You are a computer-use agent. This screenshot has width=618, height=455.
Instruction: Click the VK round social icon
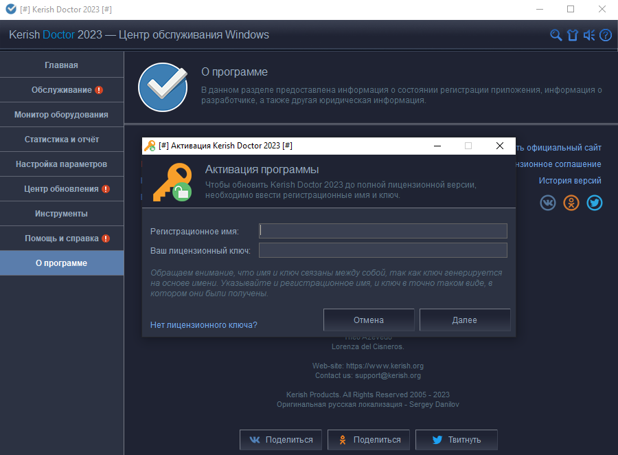pos(548,203)
